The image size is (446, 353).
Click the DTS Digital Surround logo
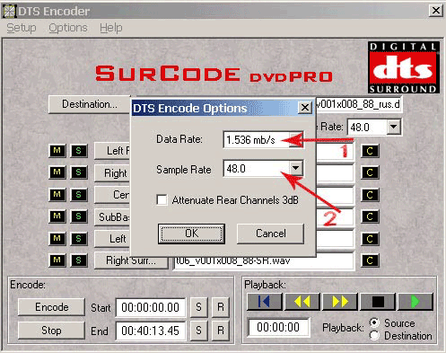tap(404, 67)
